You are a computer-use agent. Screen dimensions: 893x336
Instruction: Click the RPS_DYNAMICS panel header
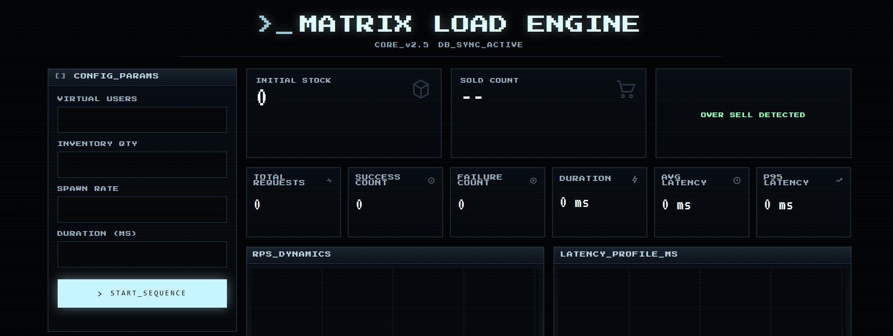click(292, 254)
